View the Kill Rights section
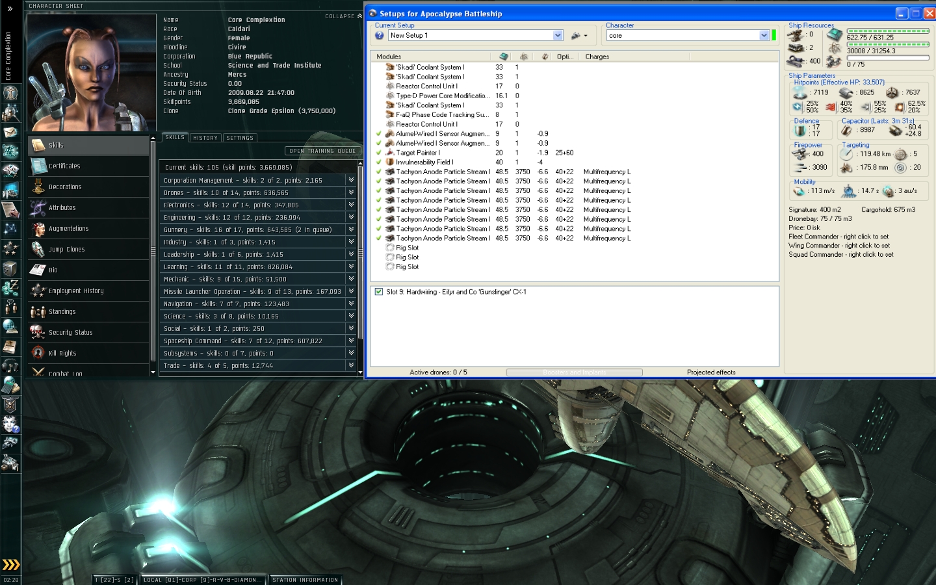Viewport: 936px width, 585px height. 62,354
